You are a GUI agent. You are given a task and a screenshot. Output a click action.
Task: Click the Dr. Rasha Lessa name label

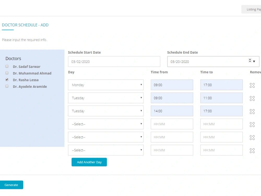coord(26,80)
